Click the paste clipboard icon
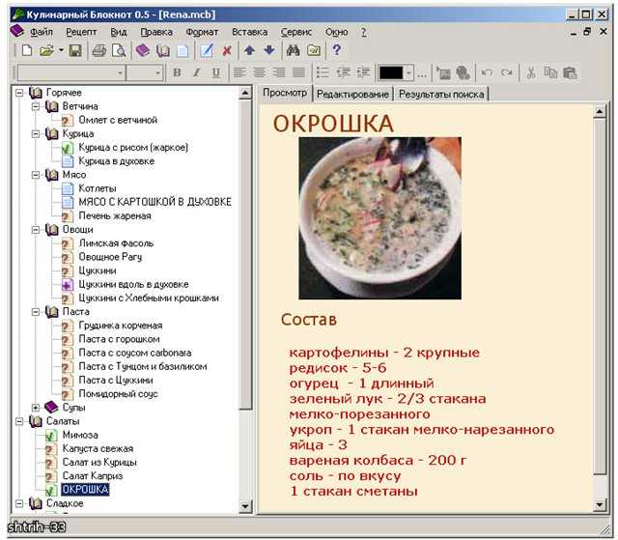 pyautogui.click(x=570, y=72)
